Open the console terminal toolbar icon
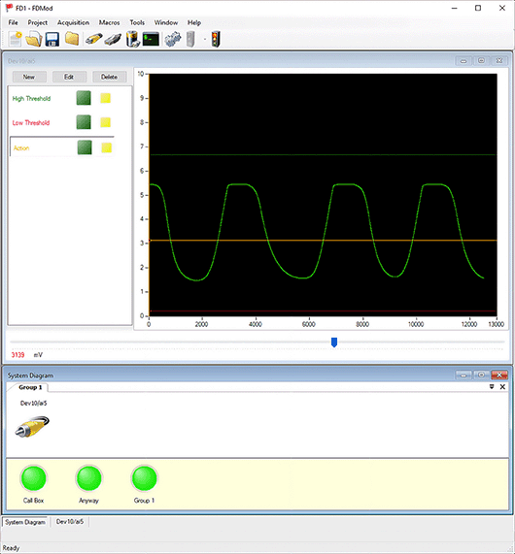 click(x=151, y=39)
